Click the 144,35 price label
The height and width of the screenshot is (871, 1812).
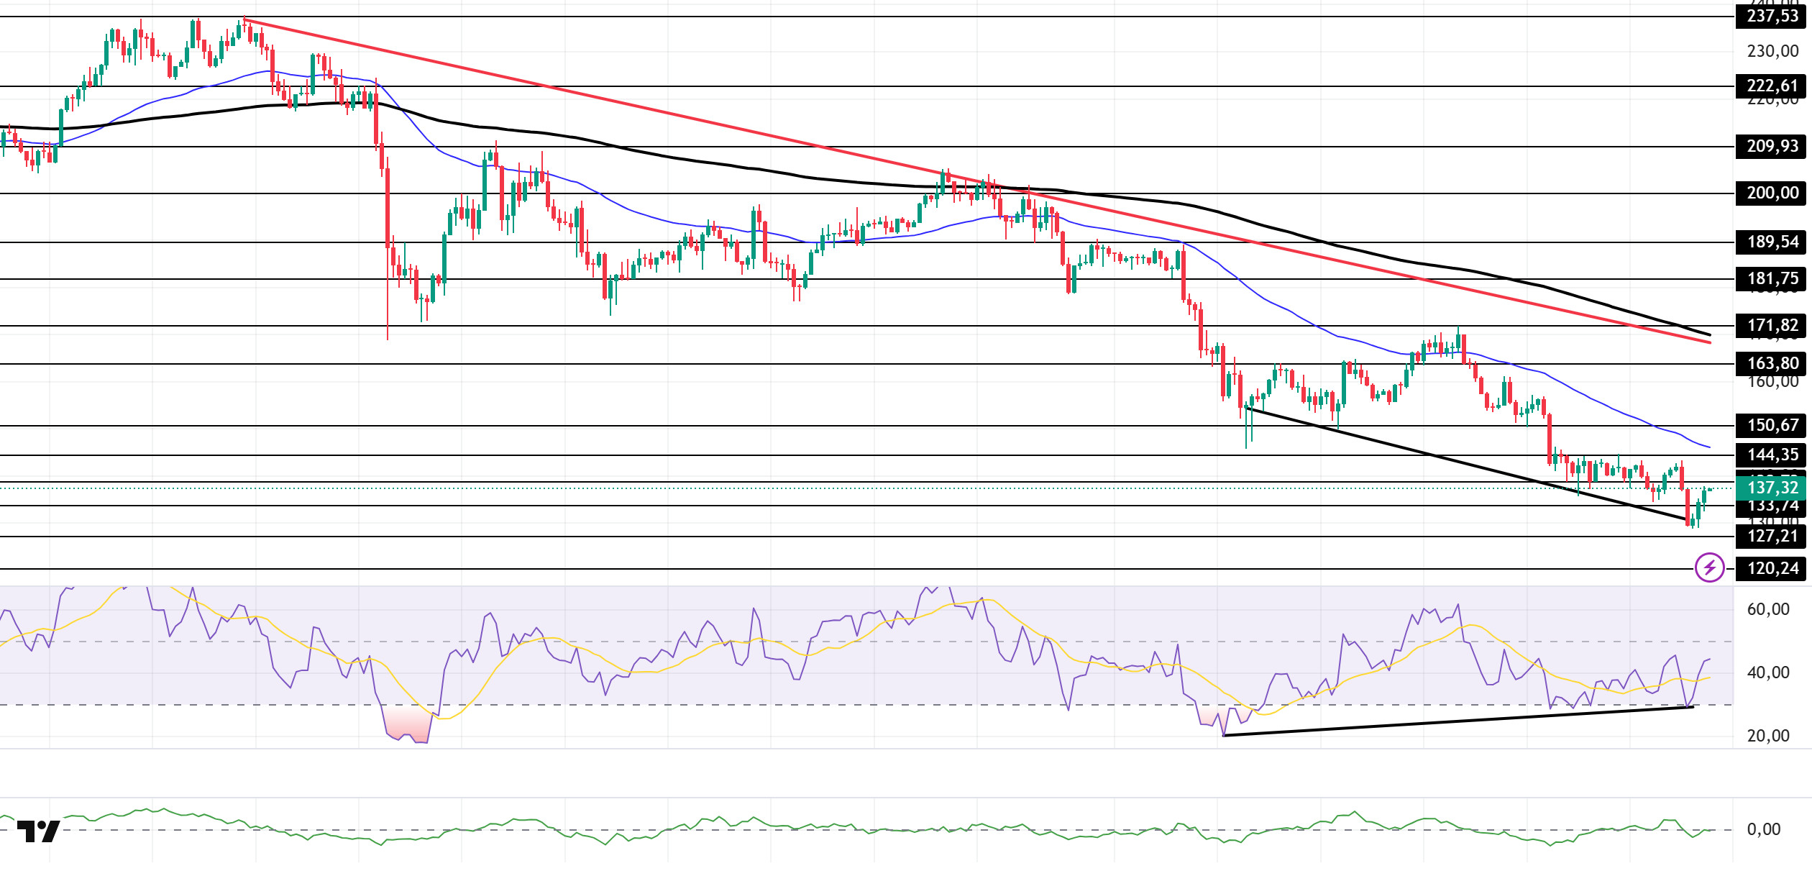(1772, 455)
